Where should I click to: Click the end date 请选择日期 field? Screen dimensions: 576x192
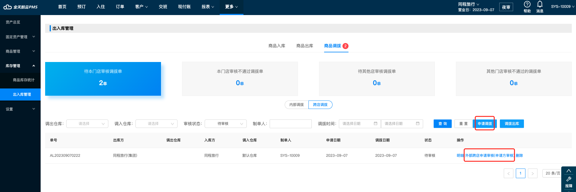[x=402, y=124]
